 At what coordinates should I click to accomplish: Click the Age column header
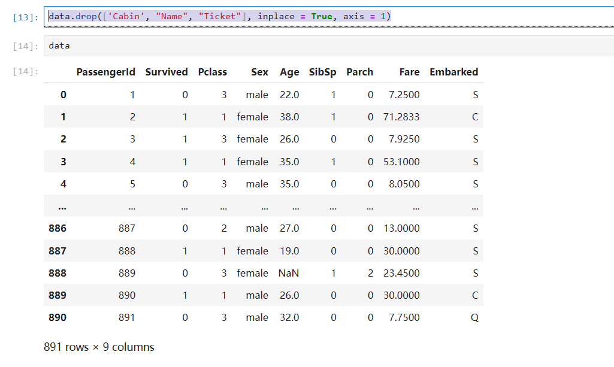[x=289, y=72]
